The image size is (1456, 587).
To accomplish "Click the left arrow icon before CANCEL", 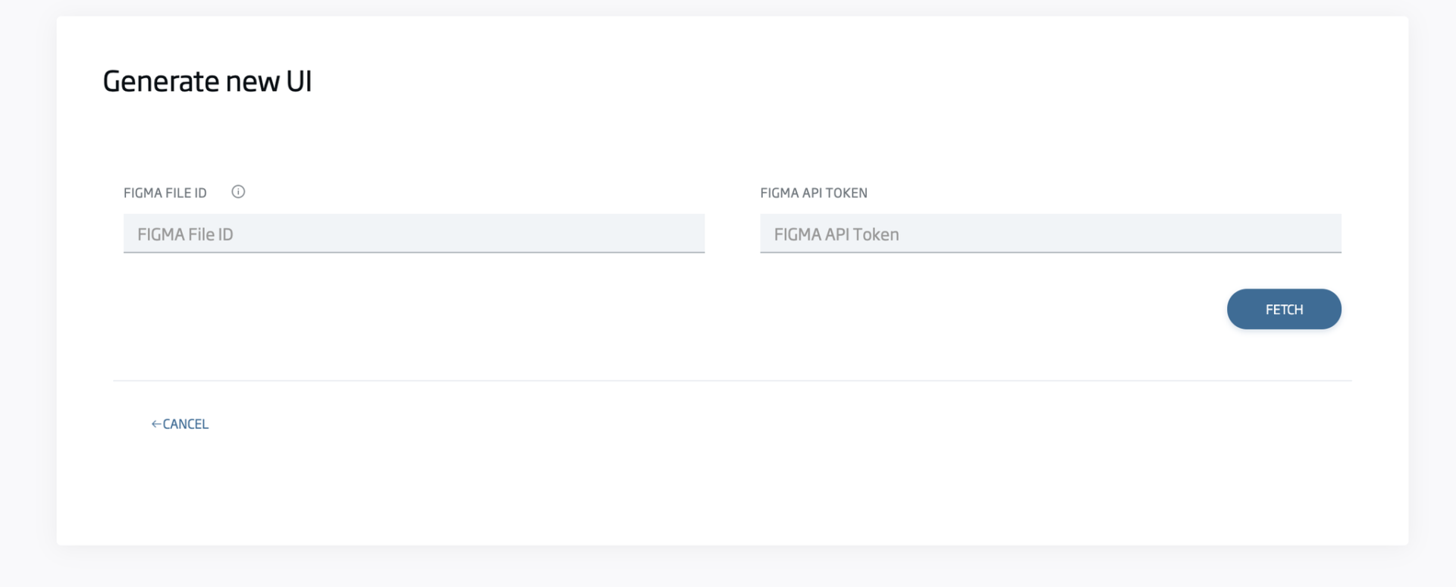I will [x=155, y=424].
